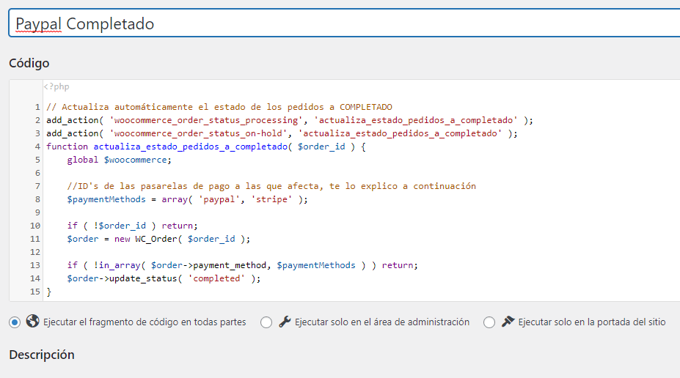Select 'Ejecutar el fragmento de código en todas partes' radio

[x=15, y=322]
